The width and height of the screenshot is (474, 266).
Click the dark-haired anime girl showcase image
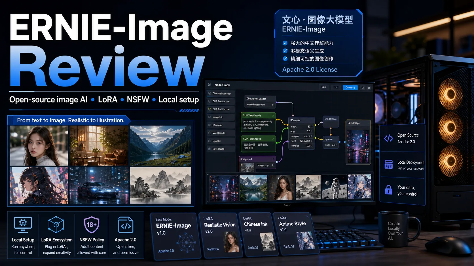coord(39,185)
